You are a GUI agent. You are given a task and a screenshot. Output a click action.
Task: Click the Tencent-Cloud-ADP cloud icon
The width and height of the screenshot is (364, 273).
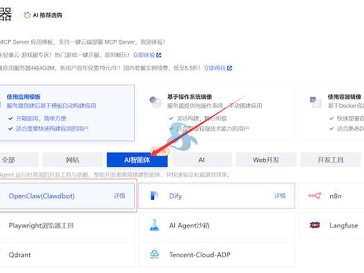pos(154,254)
